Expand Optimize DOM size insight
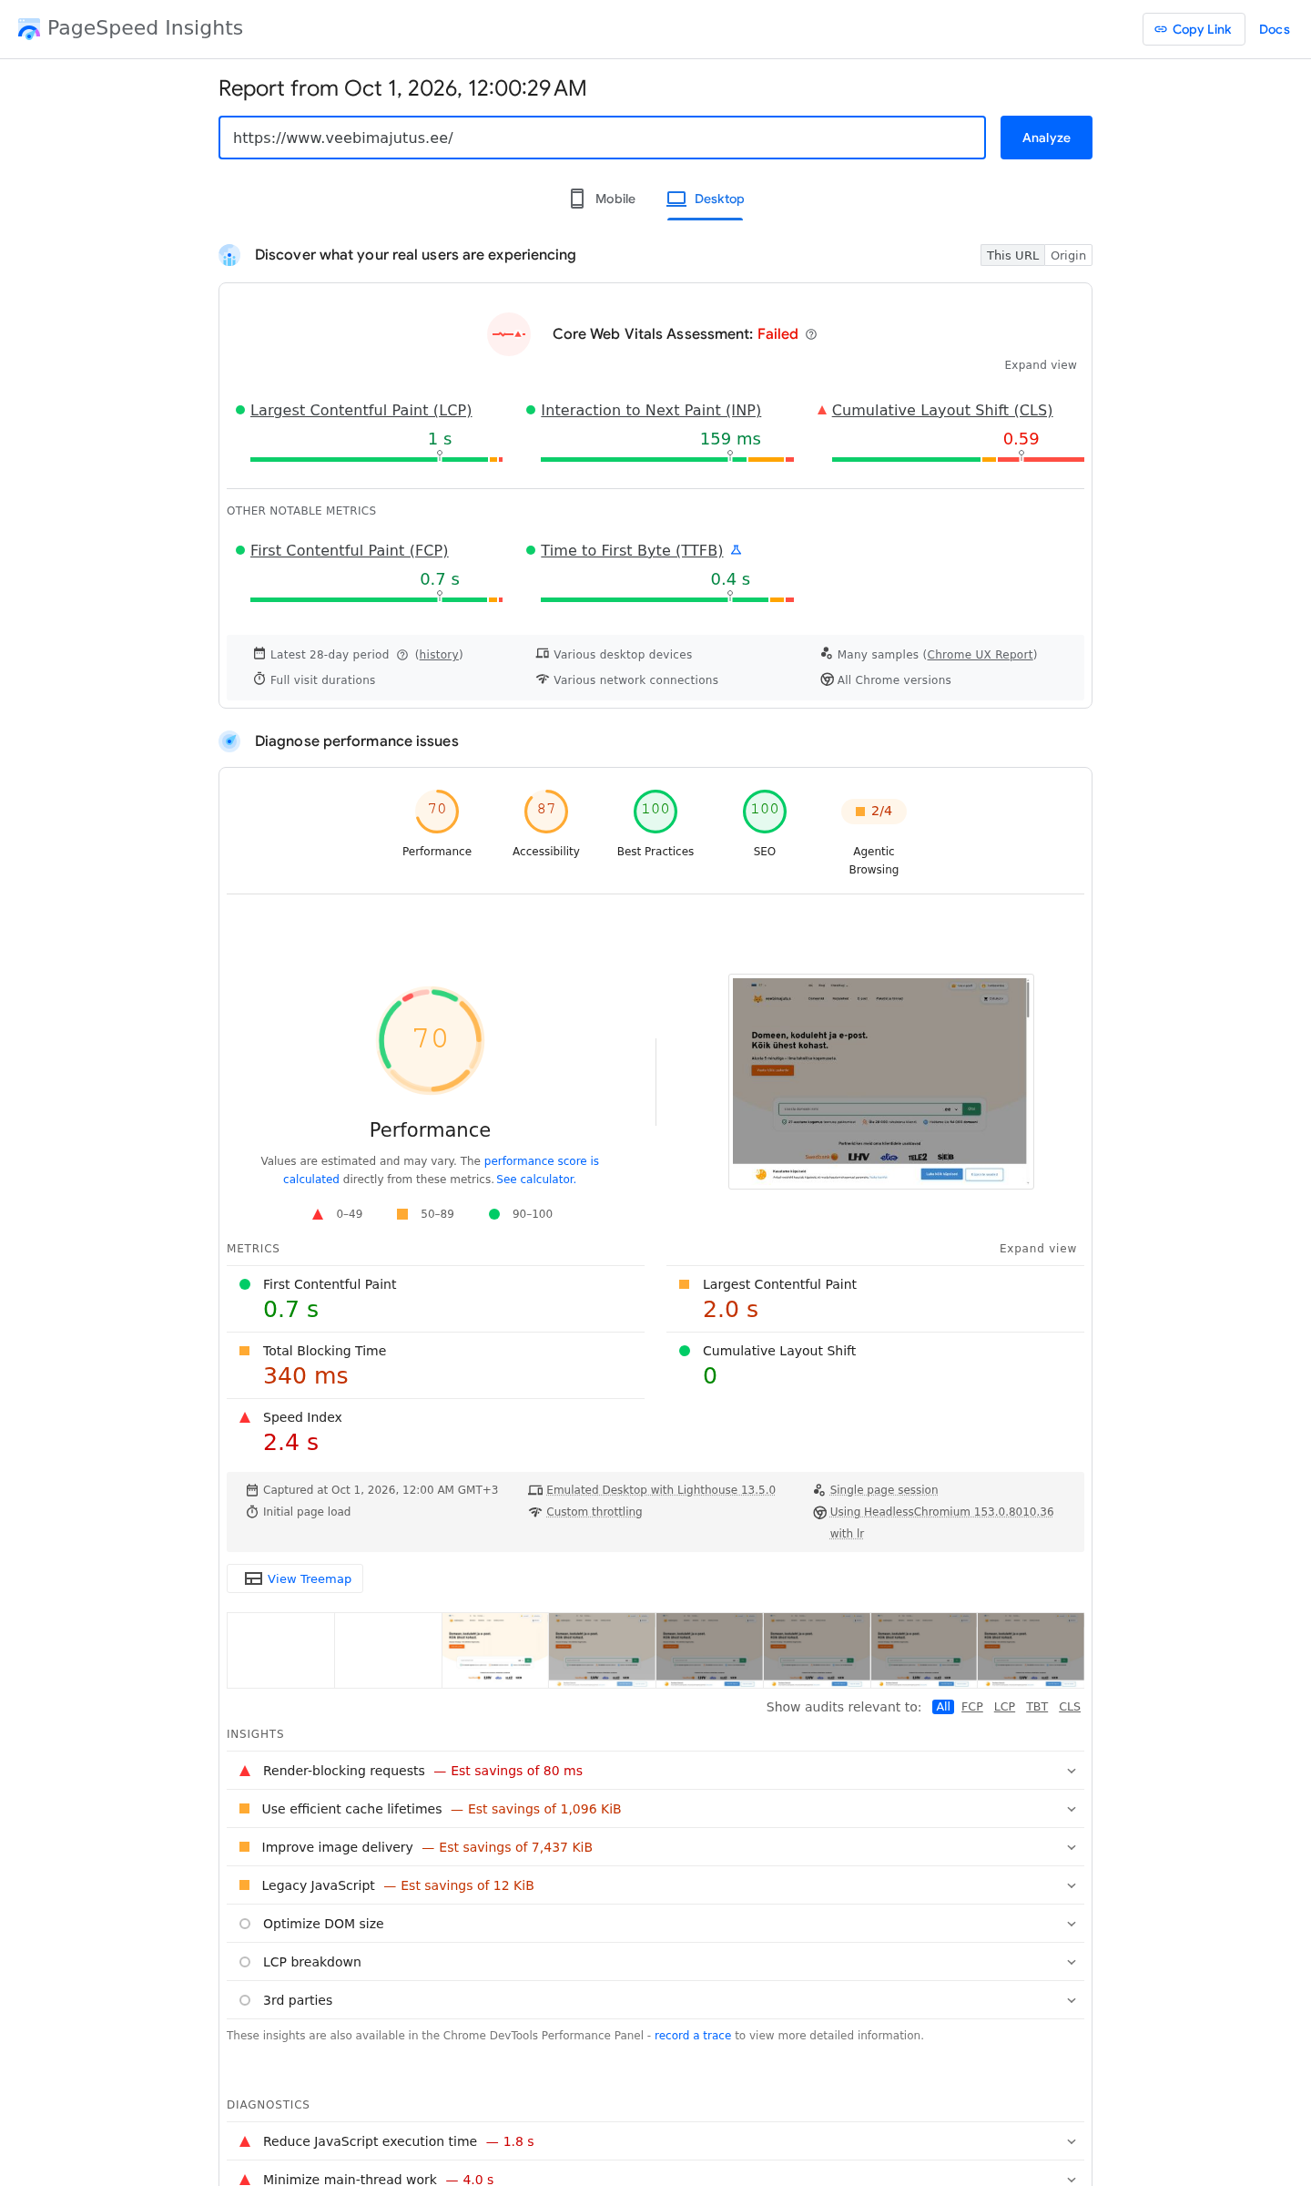Image resolution: width=1311 pixels, height=2186 pixels. pos(655,1924)
